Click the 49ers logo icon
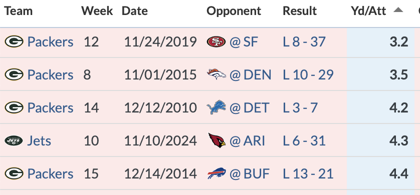The width and height of the screenshot is (420, 195). click(x=216, y=42)
